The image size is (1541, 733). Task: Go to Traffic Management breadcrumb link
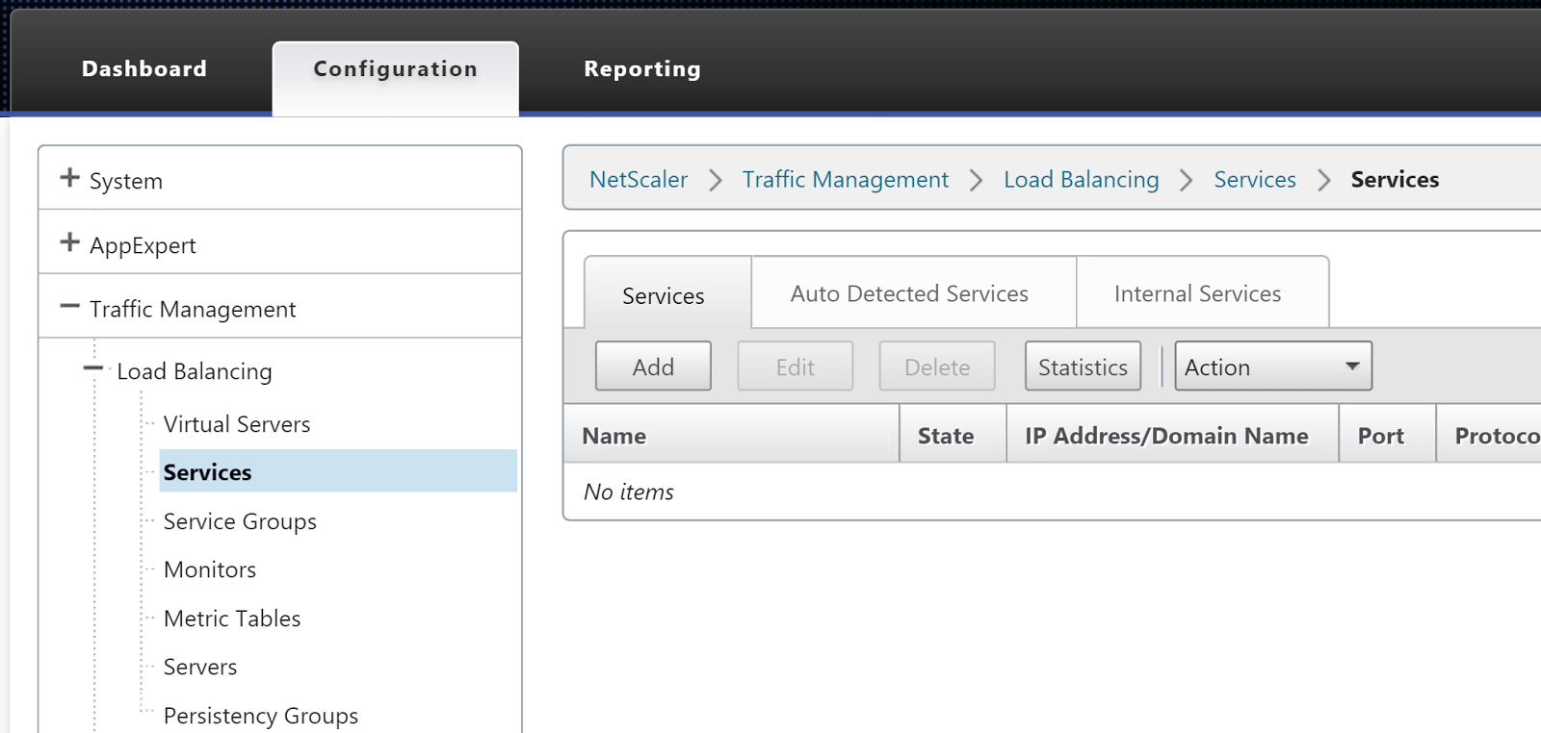pos(845,180)
